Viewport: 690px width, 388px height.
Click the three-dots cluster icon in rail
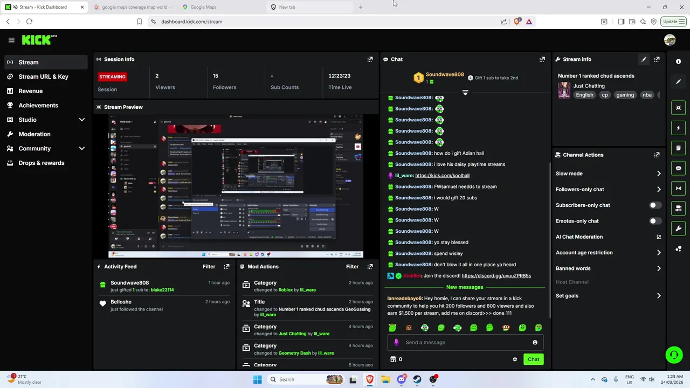678,249
